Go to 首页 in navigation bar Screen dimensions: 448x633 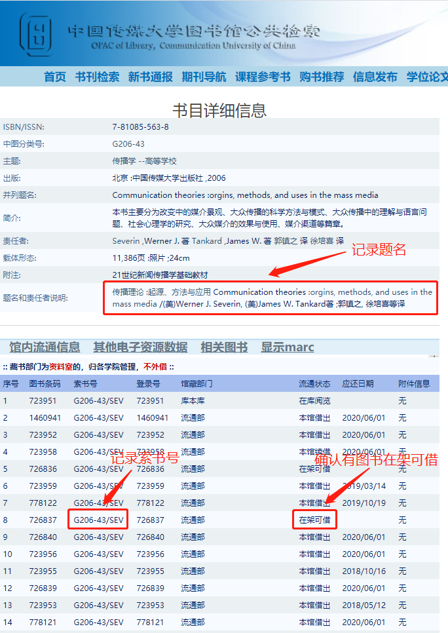tap(55, 77)
